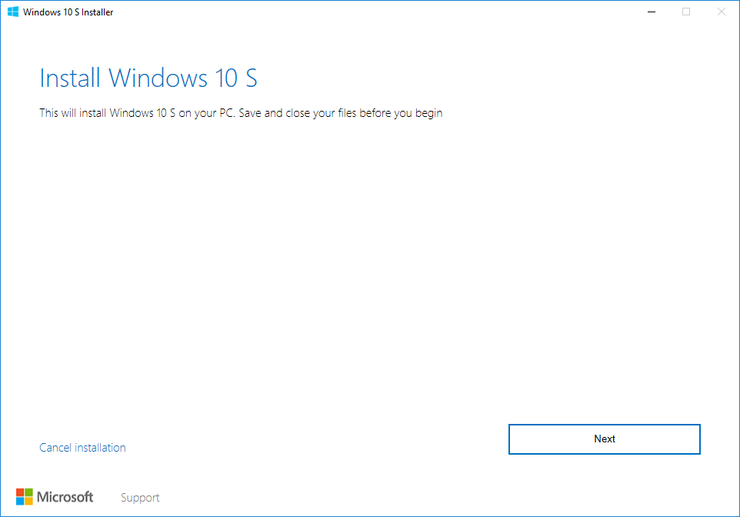Close the Windows 10 S Installer

pos(721,12)
